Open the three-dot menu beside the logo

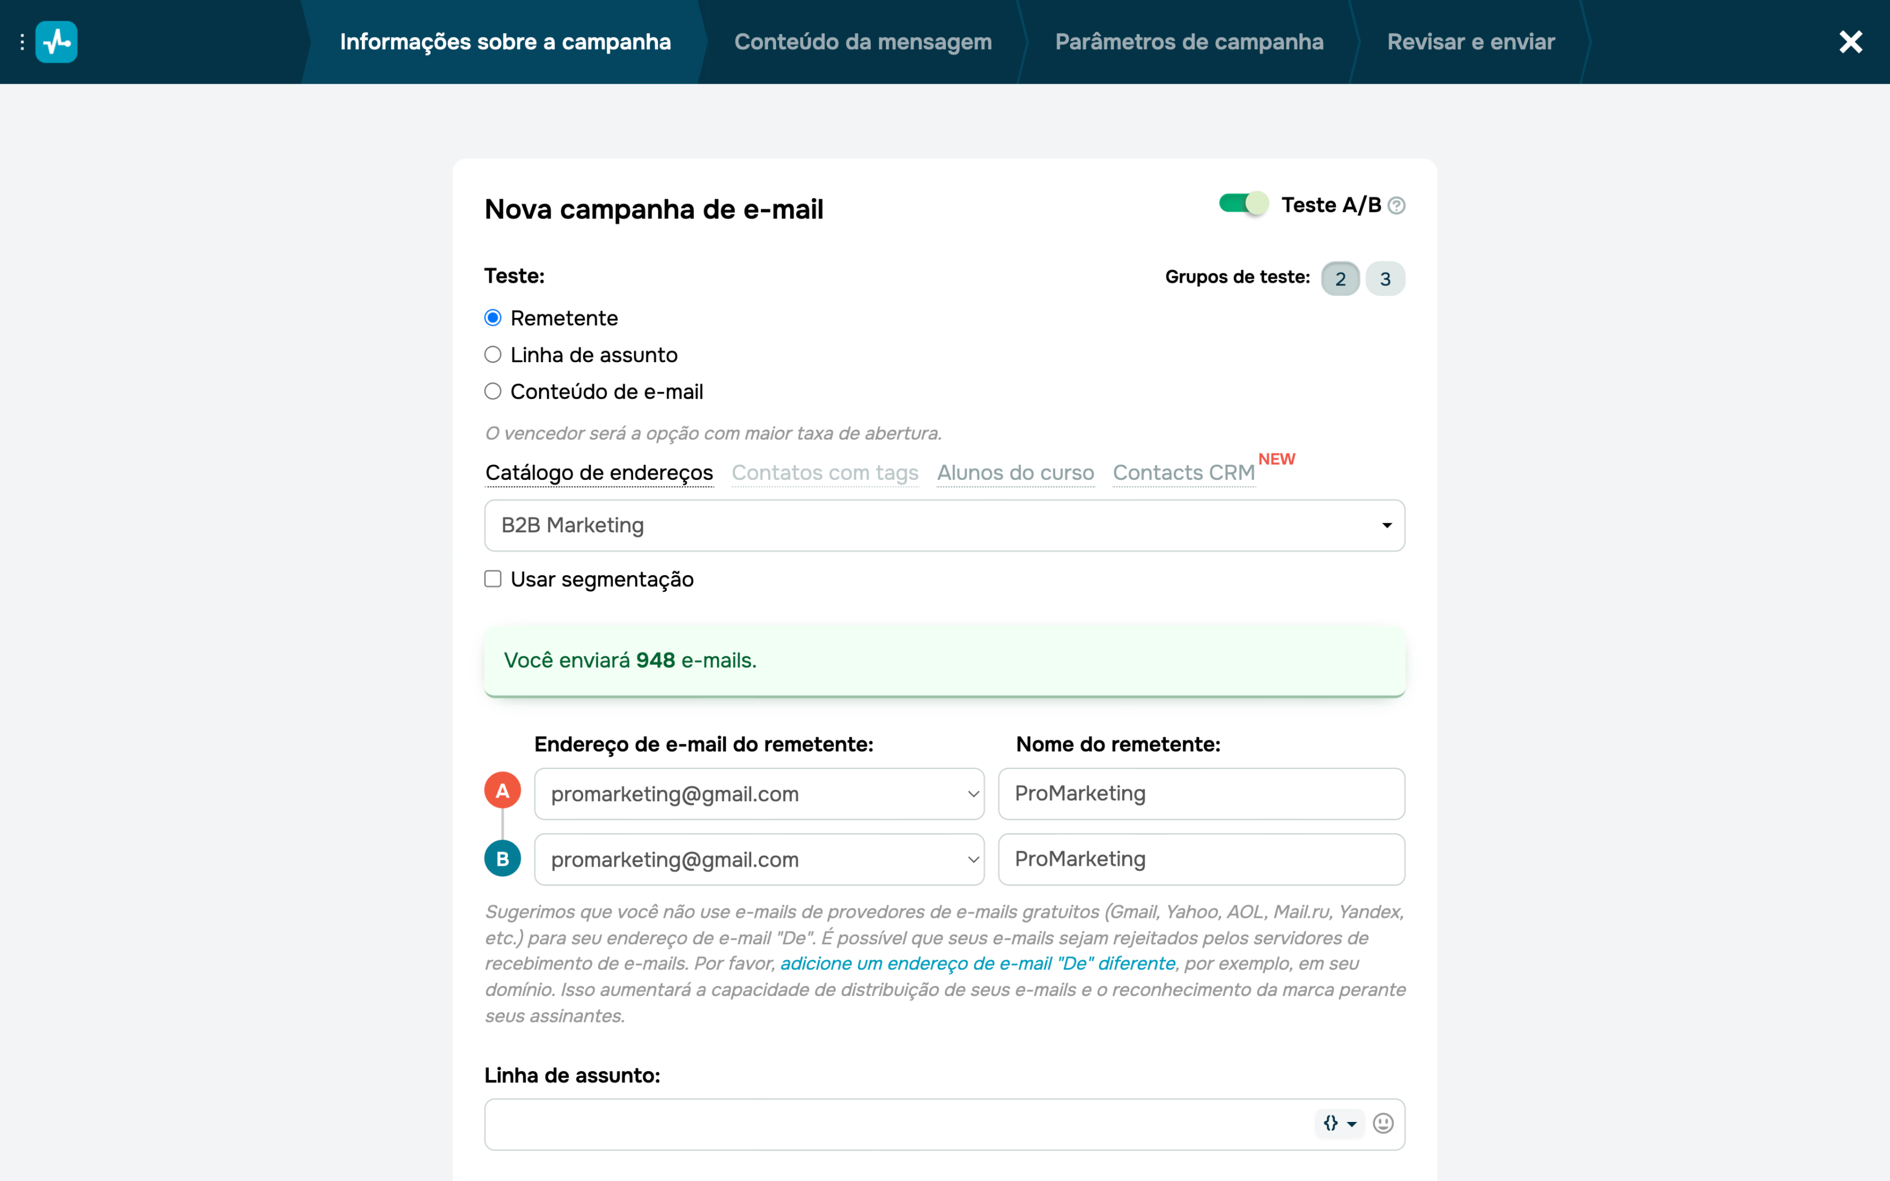(22, 42)
